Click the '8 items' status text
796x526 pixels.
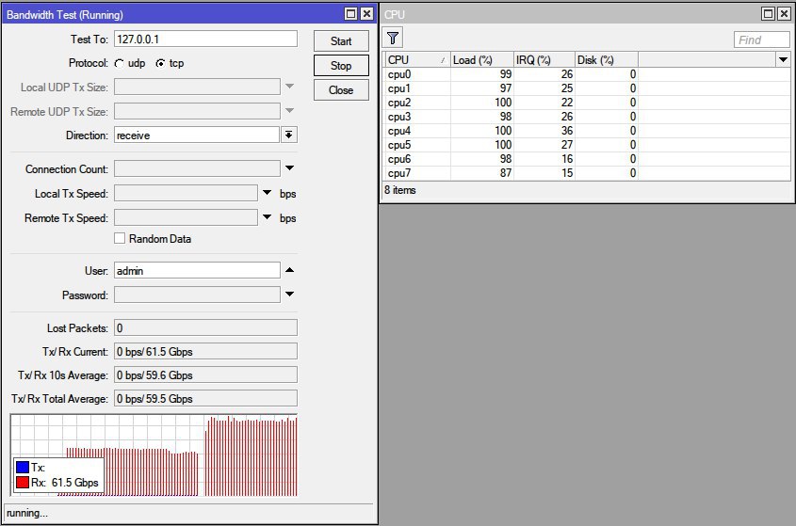click(400, 190)
